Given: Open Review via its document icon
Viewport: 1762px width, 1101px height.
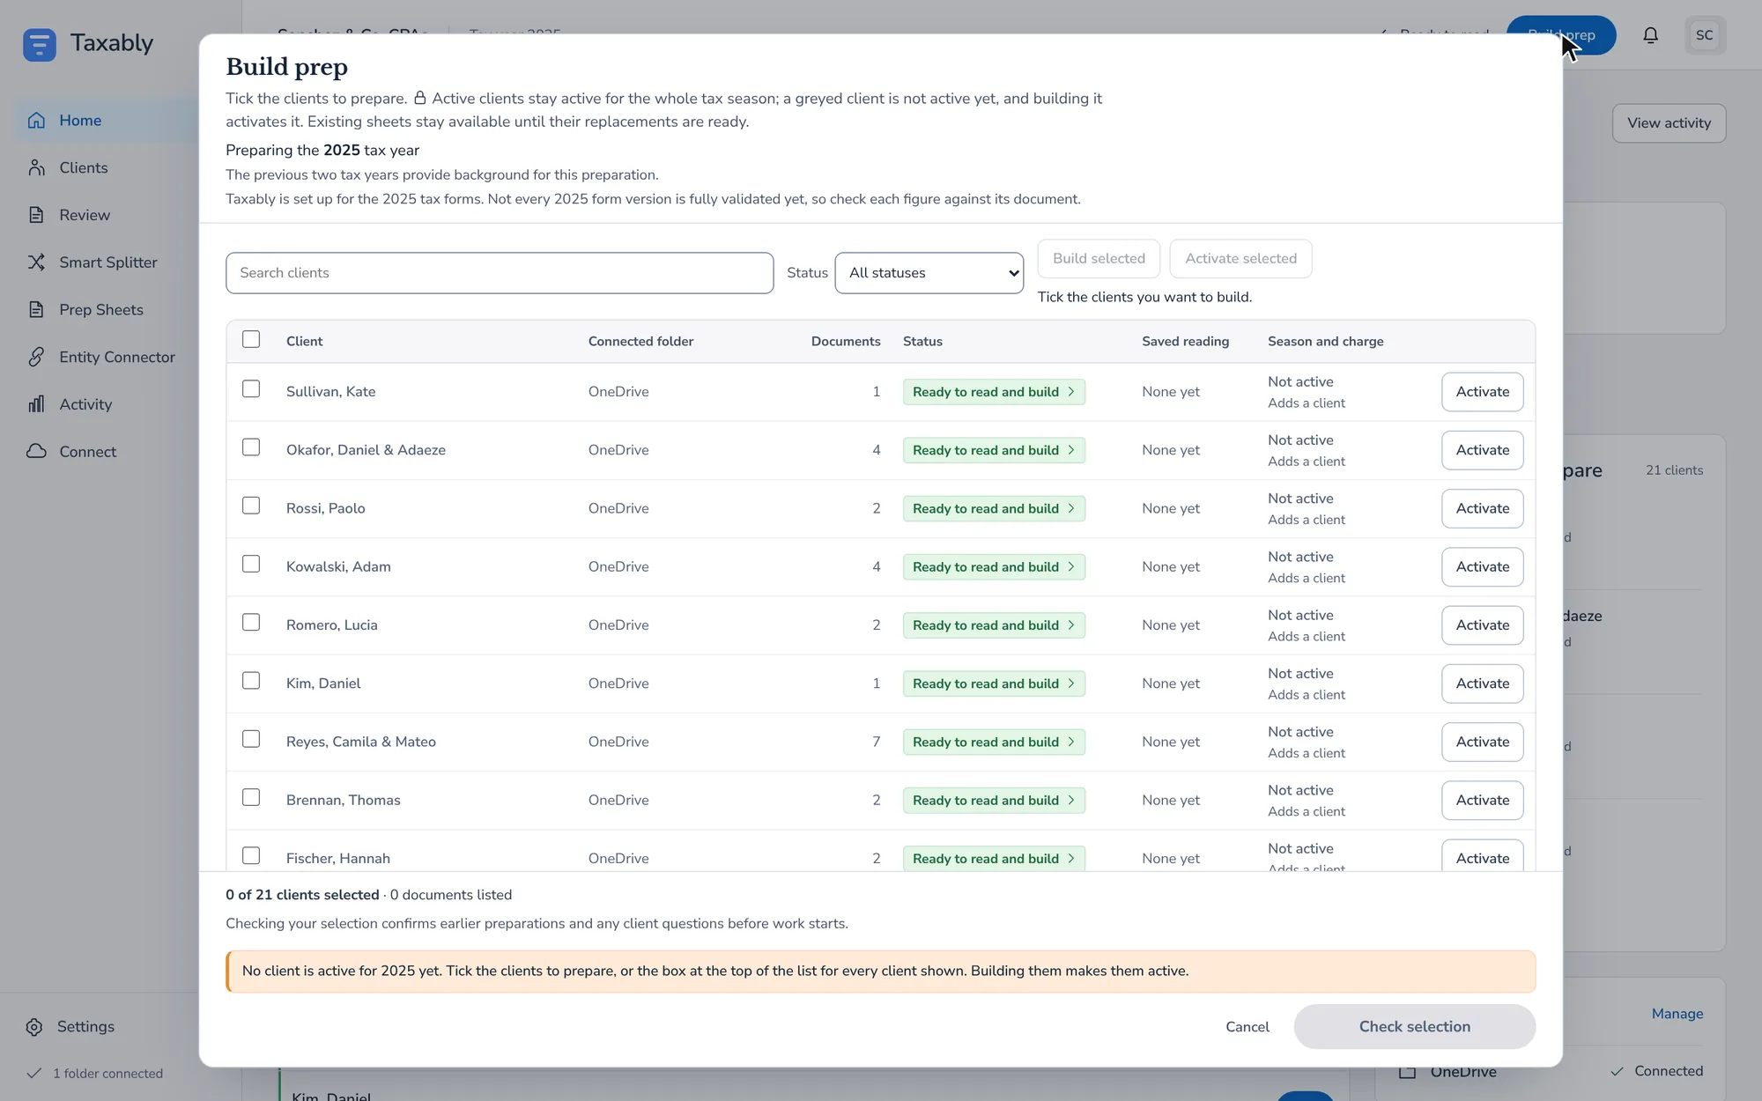Looking at the screenshot, I should point(36,215).
